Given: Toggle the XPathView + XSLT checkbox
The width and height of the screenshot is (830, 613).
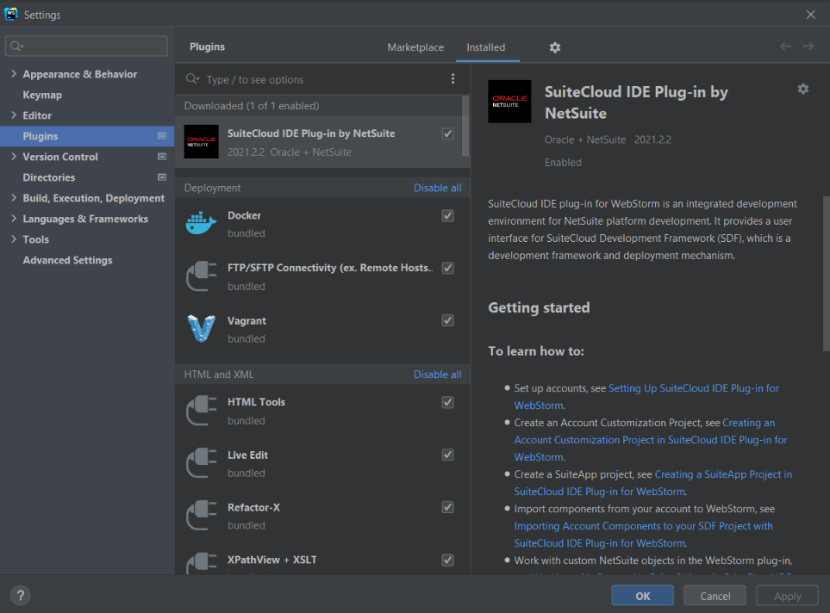Looking at the screenshot, I should pos(448,560).
